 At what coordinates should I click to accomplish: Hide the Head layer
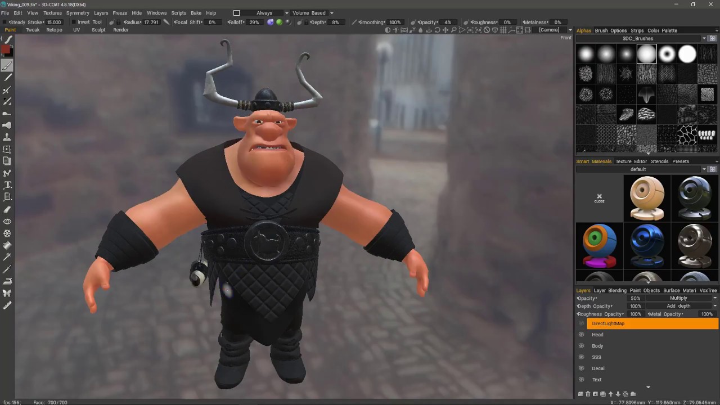point(581,335)
